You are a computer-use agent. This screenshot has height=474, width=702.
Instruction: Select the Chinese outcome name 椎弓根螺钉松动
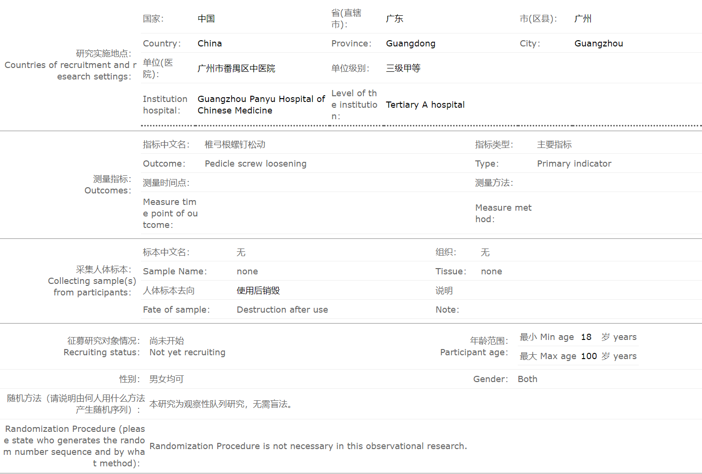(x=235, y=145)
